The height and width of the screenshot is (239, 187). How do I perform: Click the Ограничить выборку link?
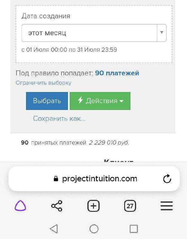[x=43, y=82]
